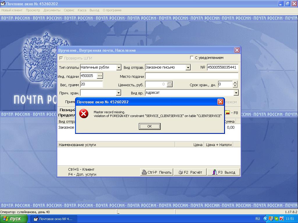Click the main window title bar icon

(x=3, y=3)
